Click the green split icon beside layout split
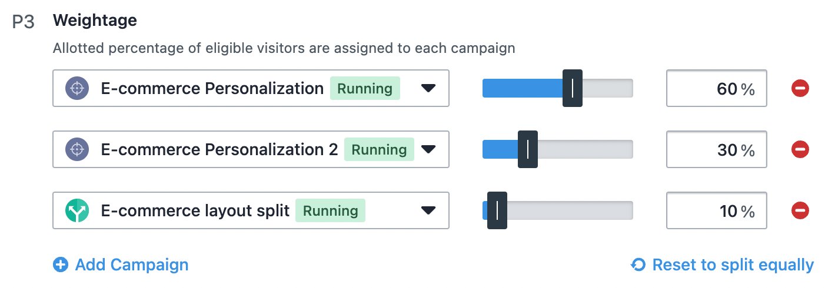Image resolution: width=825 pixels, height=288 pixels. pos(77,210)
